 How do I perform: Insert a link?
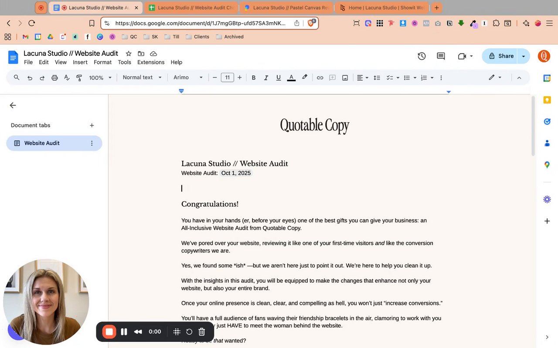point(320,78)
